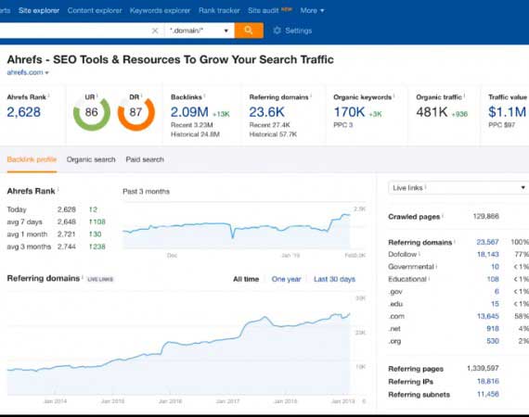Click the 'avg 3 months' rank row

coord(57,246)
